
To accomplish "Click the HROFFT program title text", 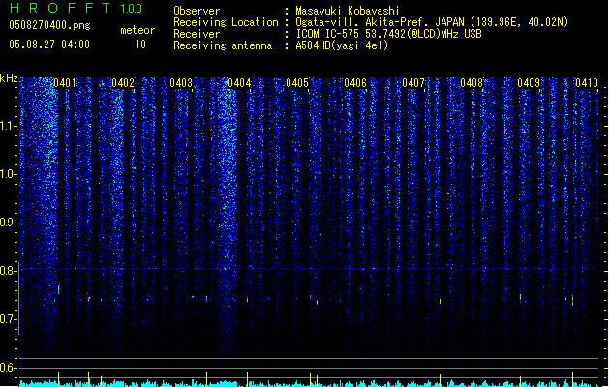I will tap(61, 8).
